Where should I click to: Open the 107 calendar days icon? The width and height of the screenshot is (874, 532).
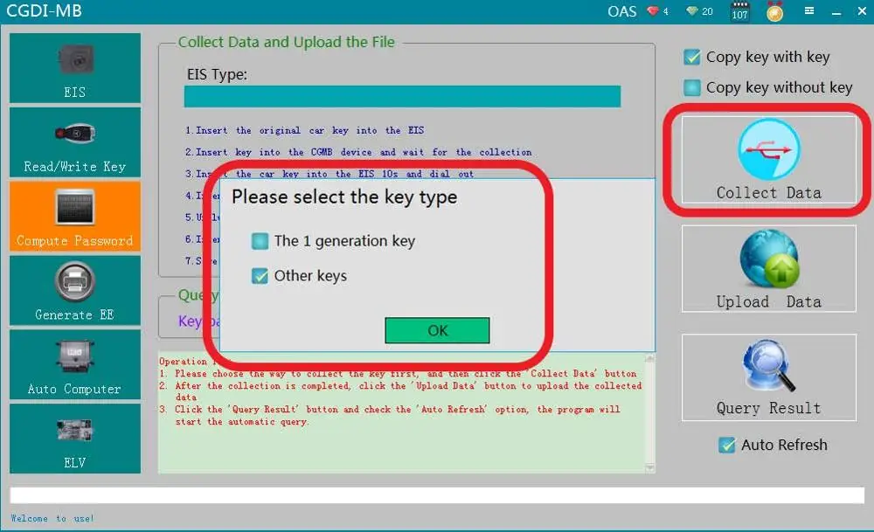click(739, 11)
